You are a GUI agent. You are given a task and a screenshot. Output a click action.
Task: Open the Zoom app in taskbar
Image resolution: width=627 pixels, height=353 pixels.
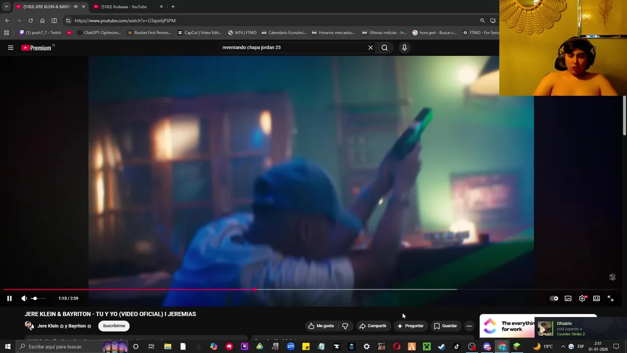tap(290, 347)
